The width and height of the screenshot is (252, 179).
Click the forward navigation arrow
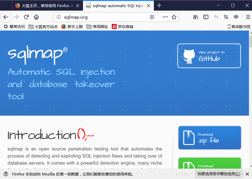(x=16, y=17)
